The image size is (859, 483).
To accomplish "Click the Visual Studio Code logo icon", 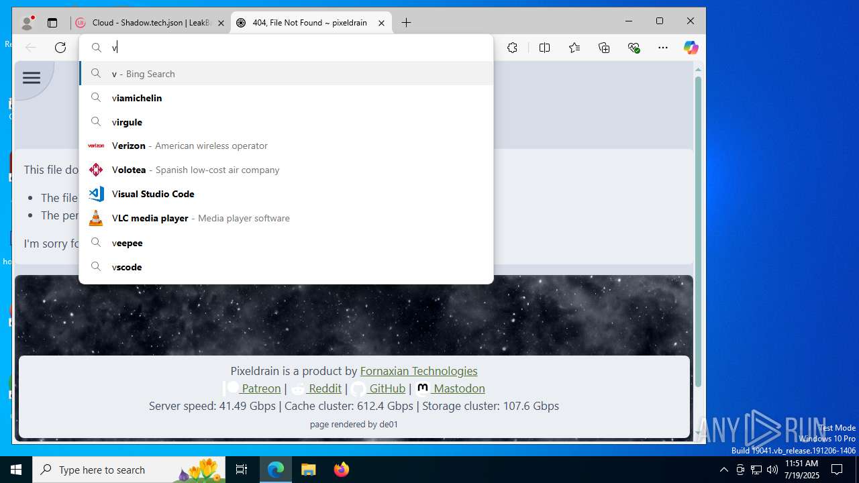I will (x=96, y=194).
